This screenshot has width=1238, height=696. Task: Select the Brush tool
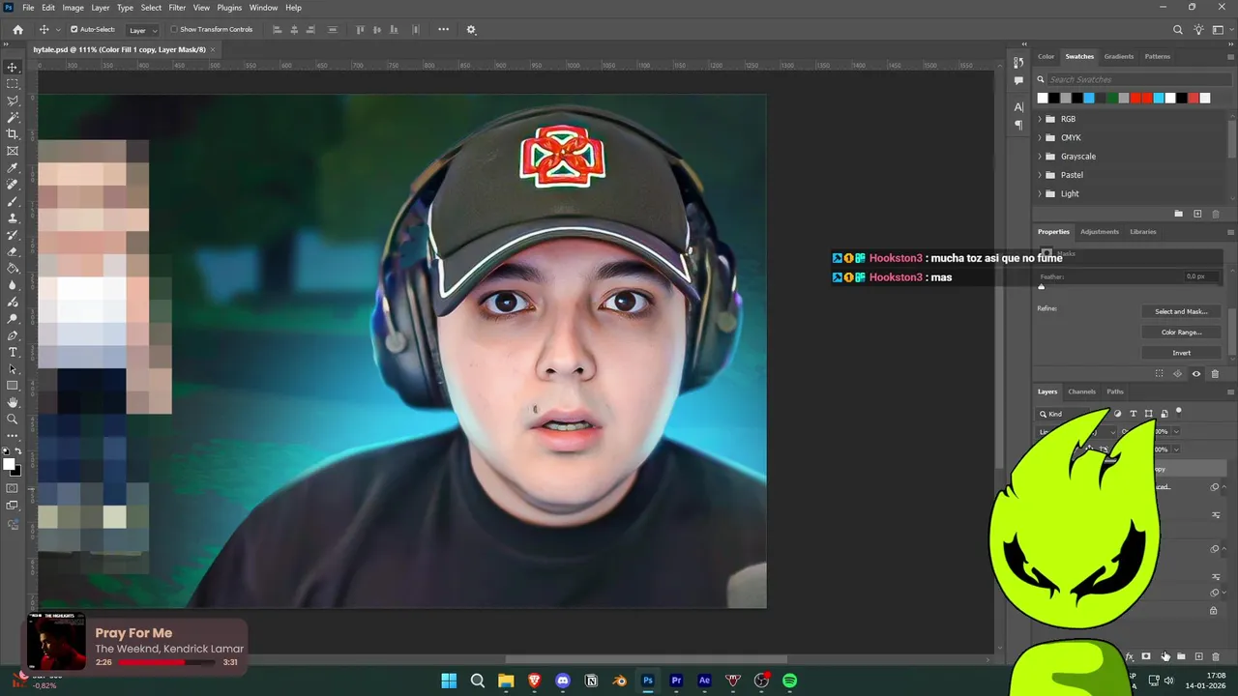(13, 201)
